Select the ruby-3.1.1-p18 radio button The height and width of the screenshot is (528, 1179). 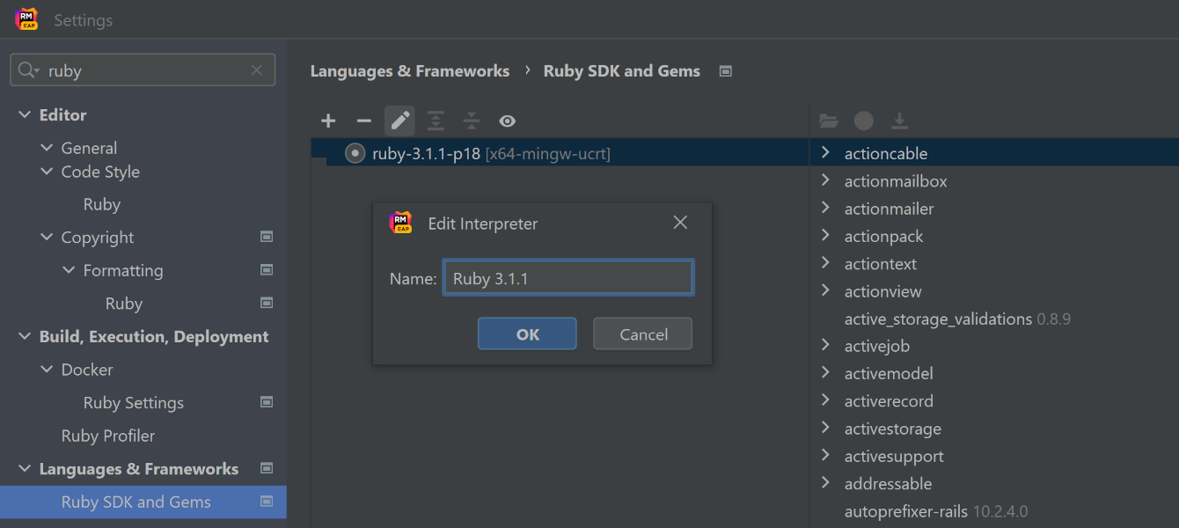coord(355,154)
